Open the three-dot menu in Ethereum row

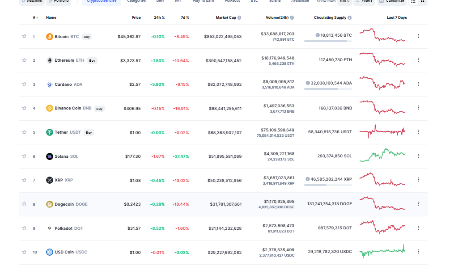tap(418, 60)
